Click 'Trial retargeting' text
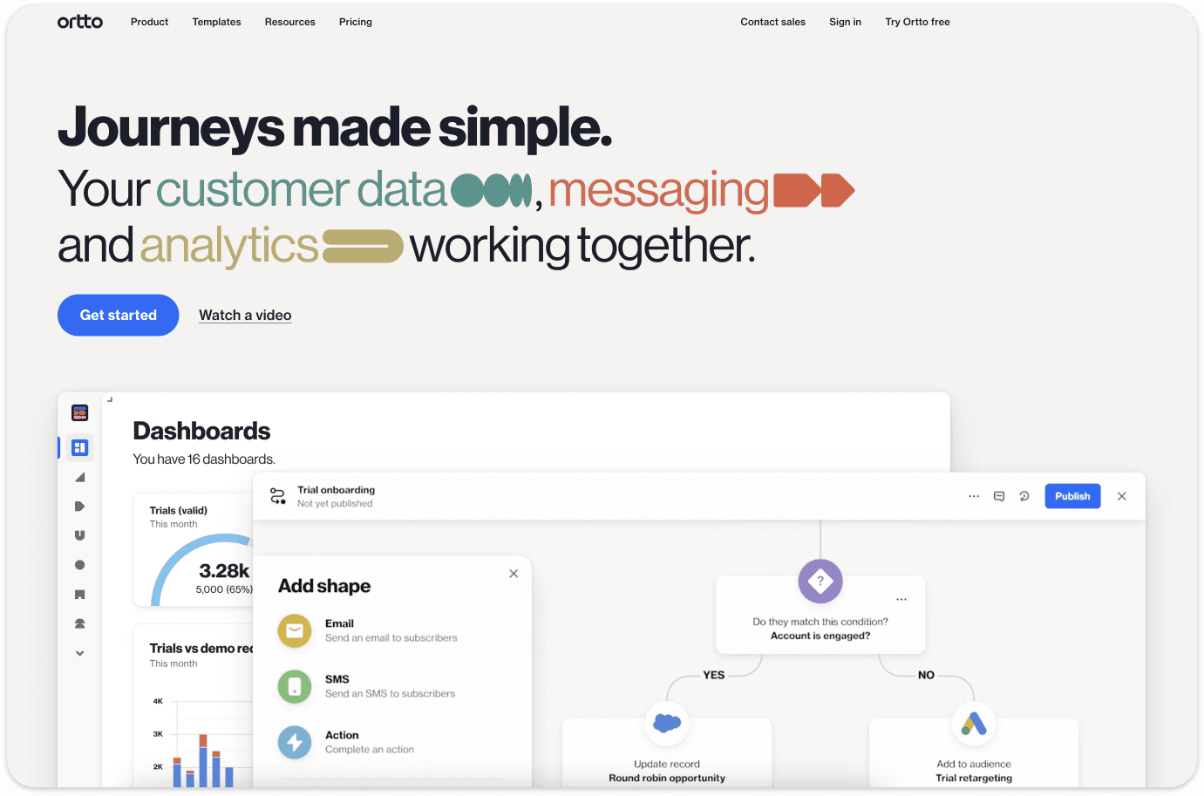The width and height of the screenshot is (1204, 796). click(974, 778)
